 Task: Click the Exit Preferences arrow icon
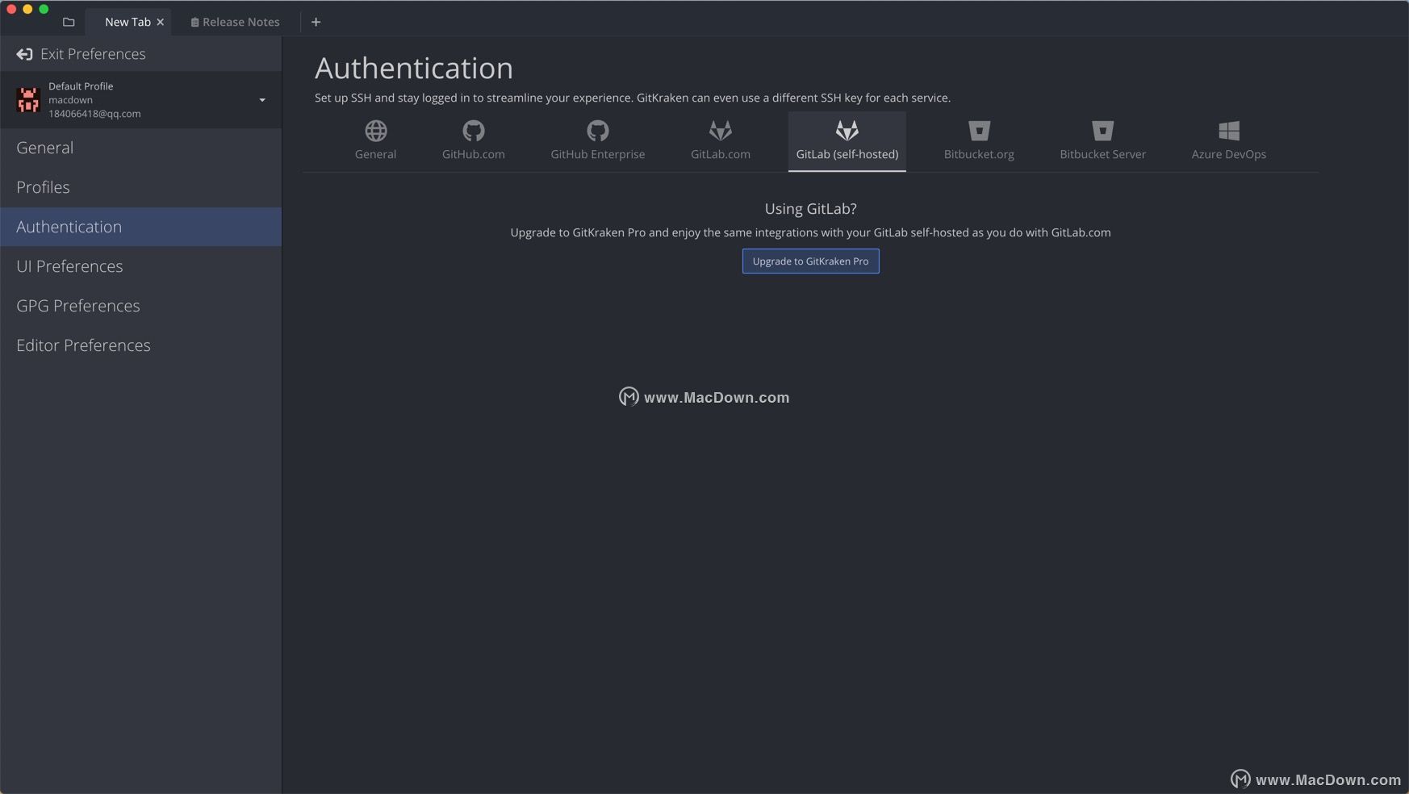tap(24, 54)
